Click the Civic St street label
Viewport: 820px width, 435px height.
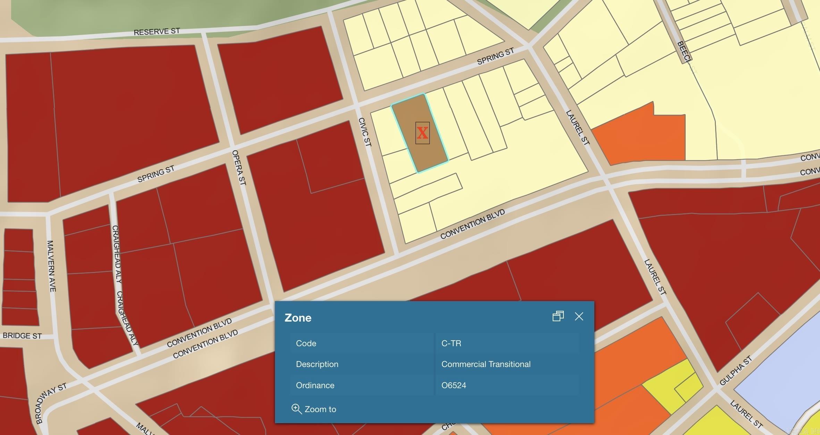click(x=365, y=132)
